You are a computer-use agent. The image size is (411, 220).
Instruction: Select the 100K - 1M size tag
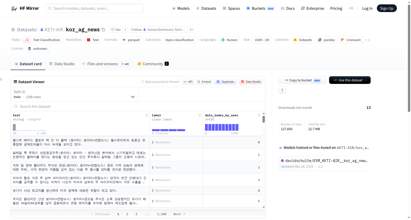(262, 40)
